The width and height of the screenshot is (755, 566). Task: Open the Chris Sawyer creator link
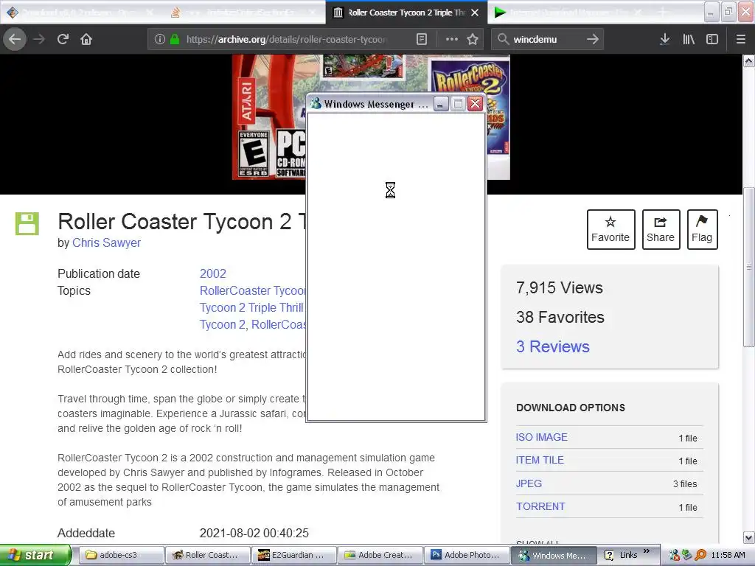[106, 242]
